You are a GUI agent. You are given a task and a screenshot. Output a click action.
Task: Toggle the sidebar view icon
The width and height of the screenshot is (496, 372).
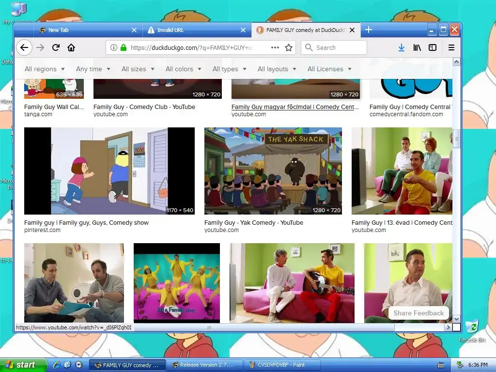coord(433,48)
